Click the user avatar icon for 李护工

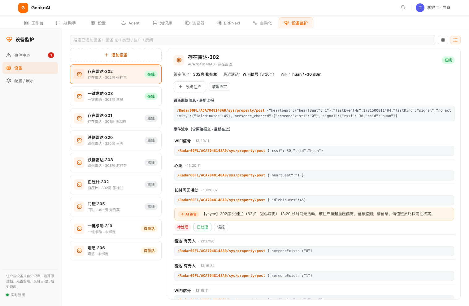tap(420, 8)
